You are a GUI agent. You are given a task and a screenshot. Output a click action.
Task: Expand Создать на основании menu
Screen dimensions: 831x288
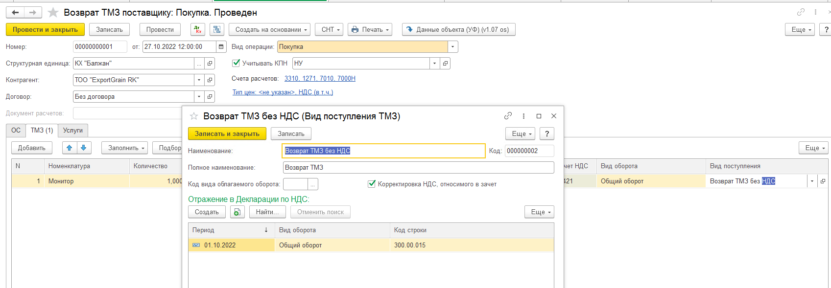coord(269,29)
